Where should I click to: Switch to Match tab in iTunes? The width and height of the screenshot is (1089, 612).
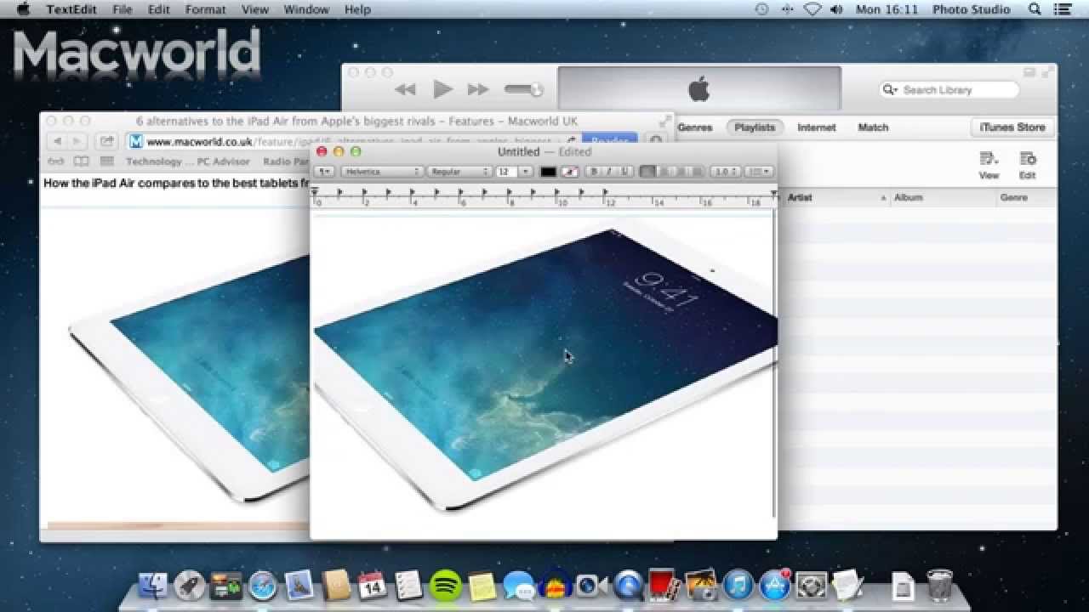point(873,127)
